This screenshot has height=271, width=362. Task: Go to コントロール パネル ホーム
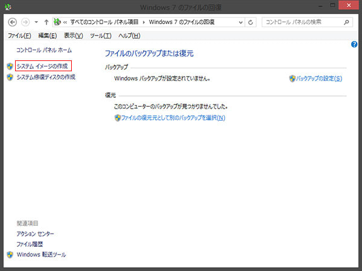(44, 50)
